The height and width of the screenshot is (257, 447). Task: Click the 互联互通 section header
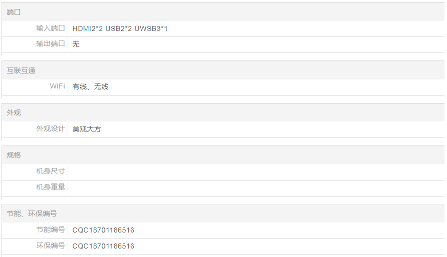(x=21, y=70)
